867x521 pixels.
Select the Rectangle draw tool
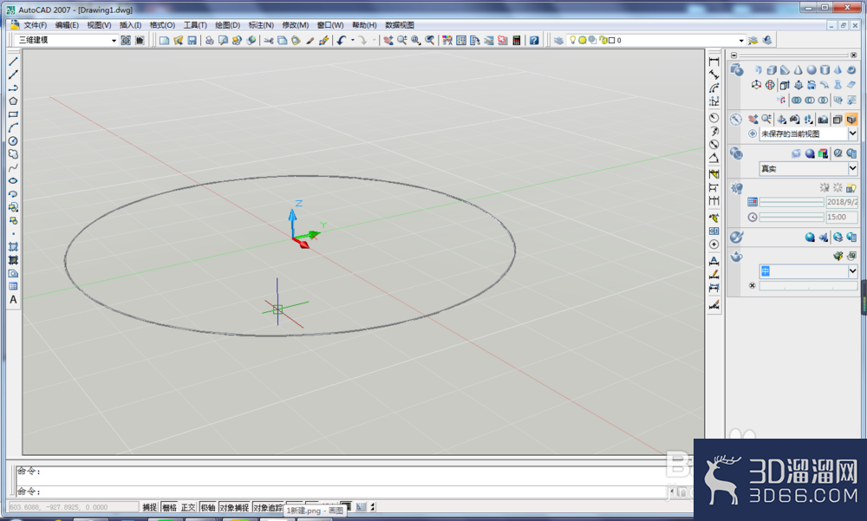(13, 114)
